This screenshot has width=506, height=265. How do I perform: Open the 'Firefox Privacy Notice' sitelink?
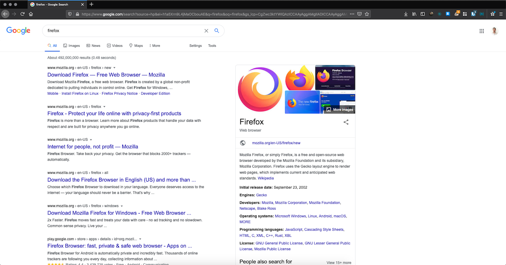click(x=120, y=94)
